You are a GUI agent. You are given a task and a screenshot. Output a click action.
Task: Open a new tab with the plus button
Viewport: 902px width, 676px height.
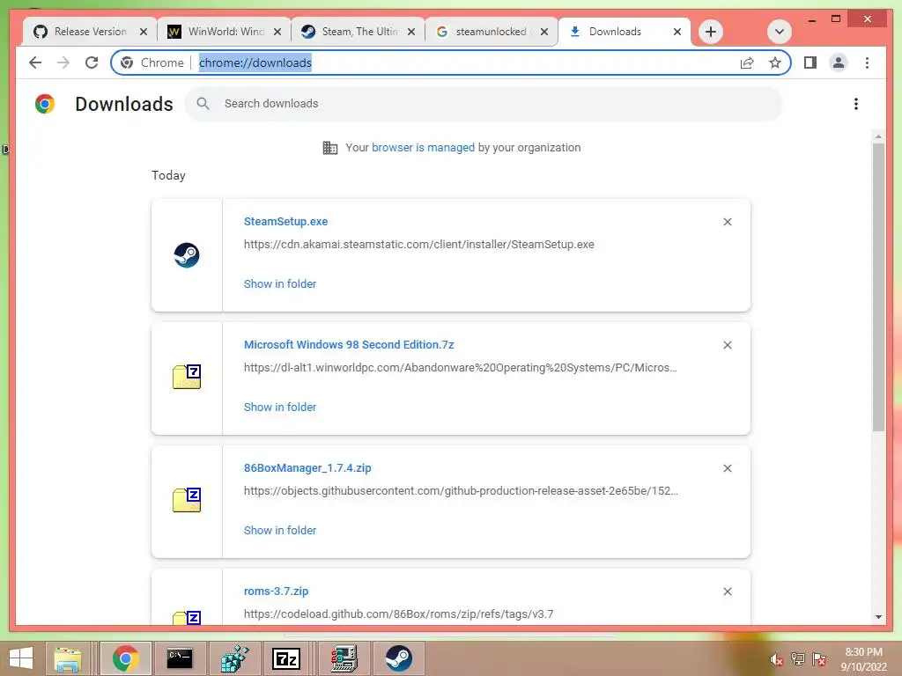pos(711,32)
